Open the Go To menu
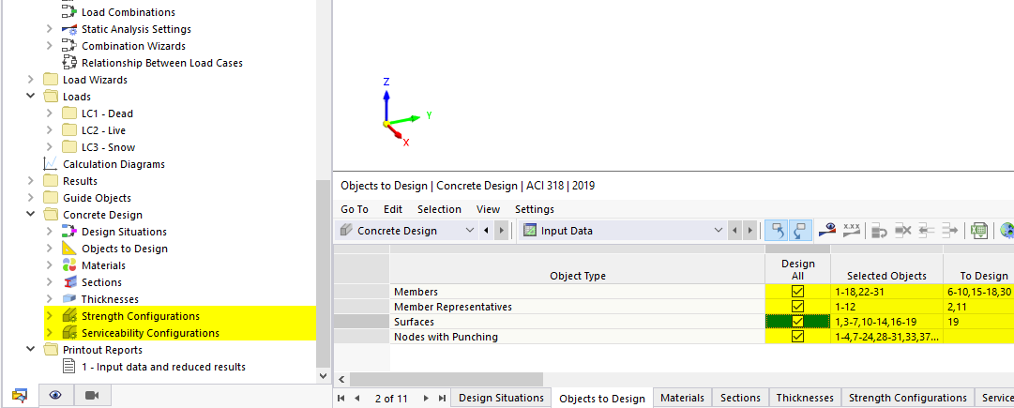 (355, 209)
